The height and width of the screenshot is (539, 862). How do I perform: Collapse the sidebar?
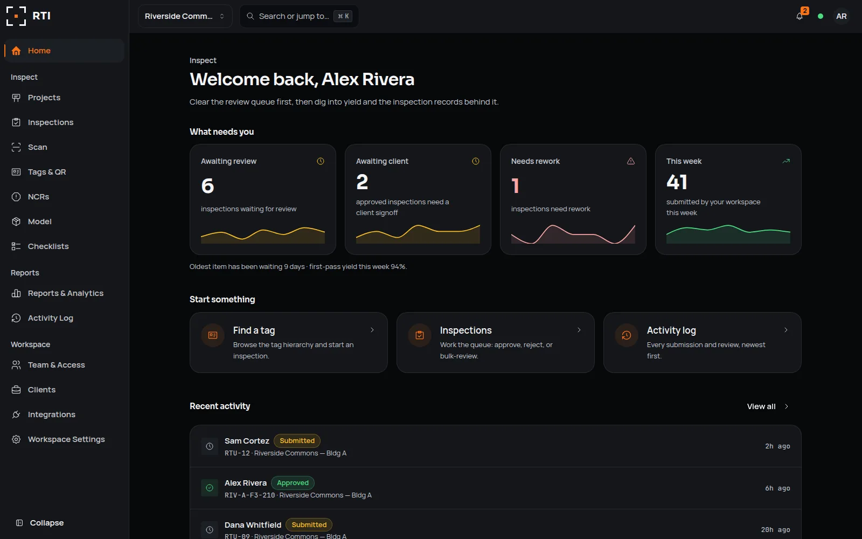pyautogui.click(x=40, y=523)
